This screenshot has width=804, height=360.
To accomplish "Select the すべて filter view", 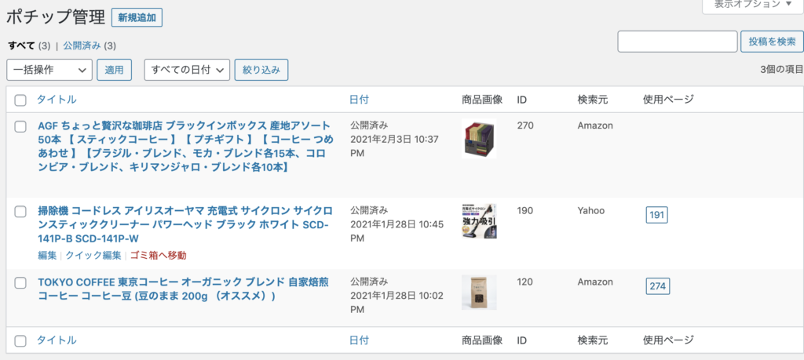I will click(21, 45).
